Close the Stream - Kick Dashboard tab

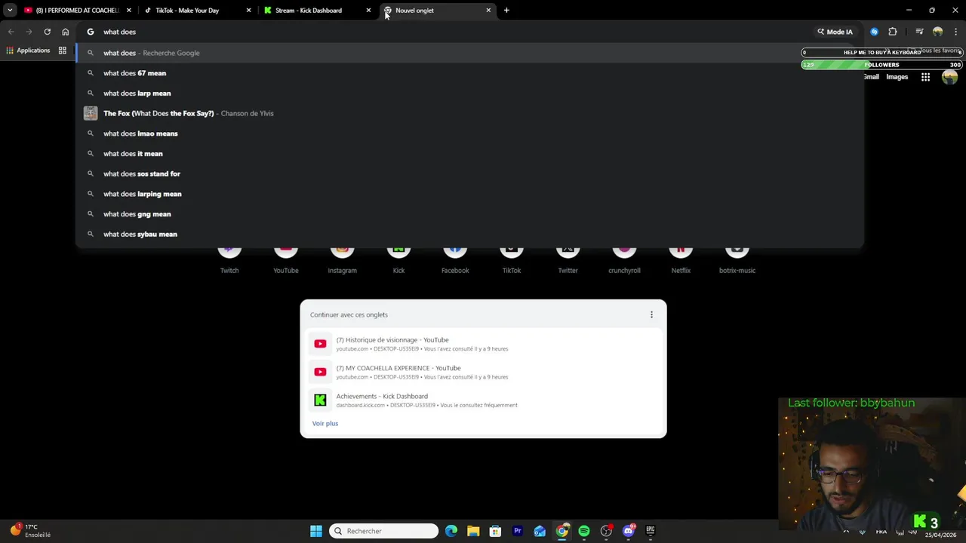(368, 11)
